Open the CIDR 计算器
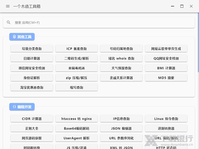Viewport: 199px width, 149px height. (32, 119)
